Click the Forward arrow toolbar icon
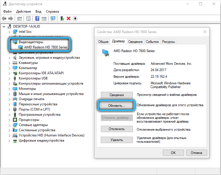The width and height of the screenshot is (221, 175). (11, 18)
